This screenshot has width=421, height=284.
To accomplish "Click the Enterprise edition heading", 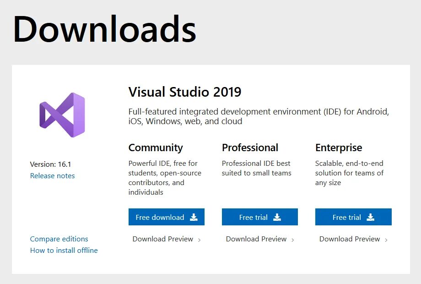I will [x=339, y=148].
